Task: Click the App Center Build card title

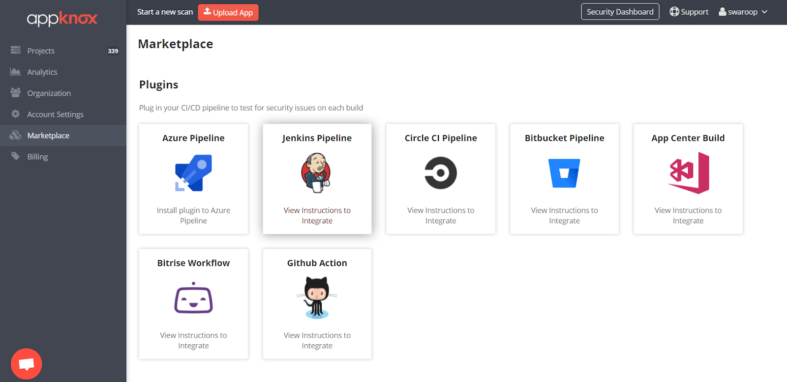Action: (688, 138)
